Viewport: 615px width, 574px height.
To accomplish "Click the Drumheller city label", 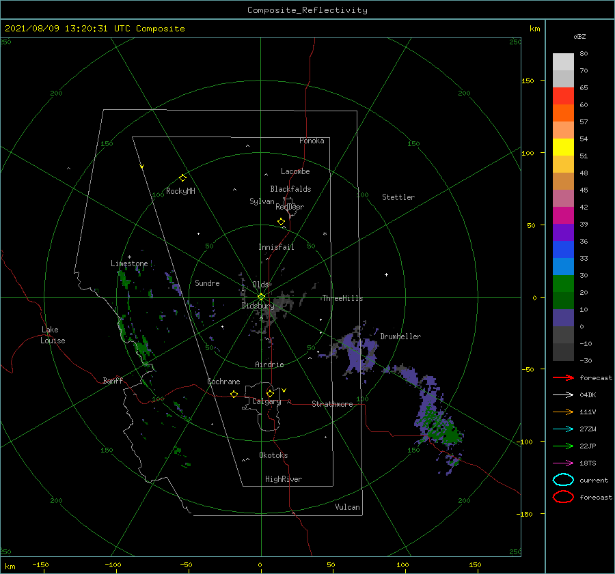I will pyautogui.click(x=400, y=336).
